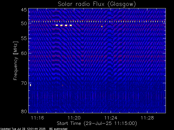Click the 50 frequency tick label
The height and width of the screenshot is (130, 174).
tap(24, 24)
